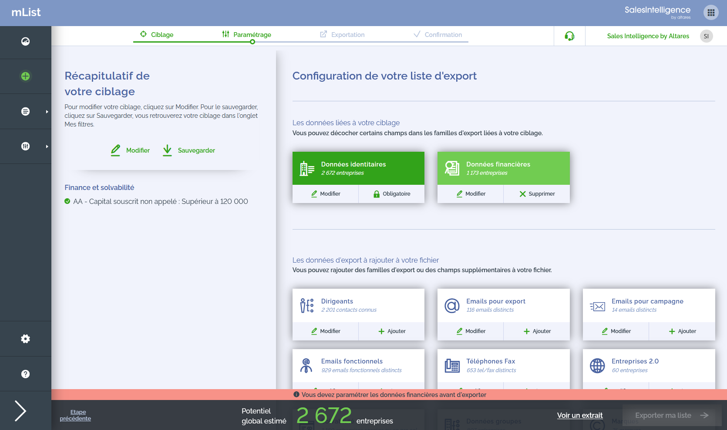Click the Emails fonctionnels person icon

pos(306,366)
